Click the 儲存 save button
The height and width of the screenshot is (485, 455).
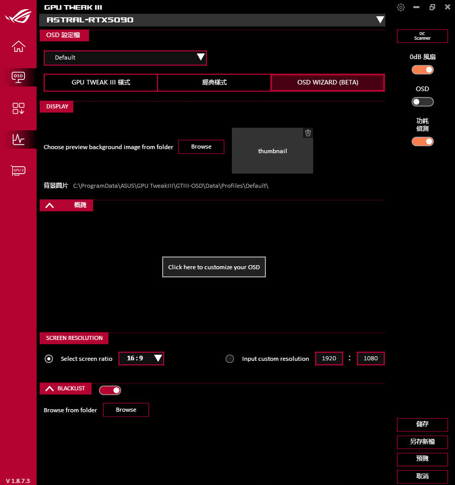coord(422,424)
